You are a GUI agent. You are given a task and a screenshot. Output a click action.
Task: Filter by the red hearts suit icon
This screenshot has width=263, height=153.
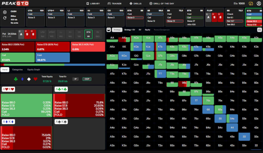[x=35, y=79]
